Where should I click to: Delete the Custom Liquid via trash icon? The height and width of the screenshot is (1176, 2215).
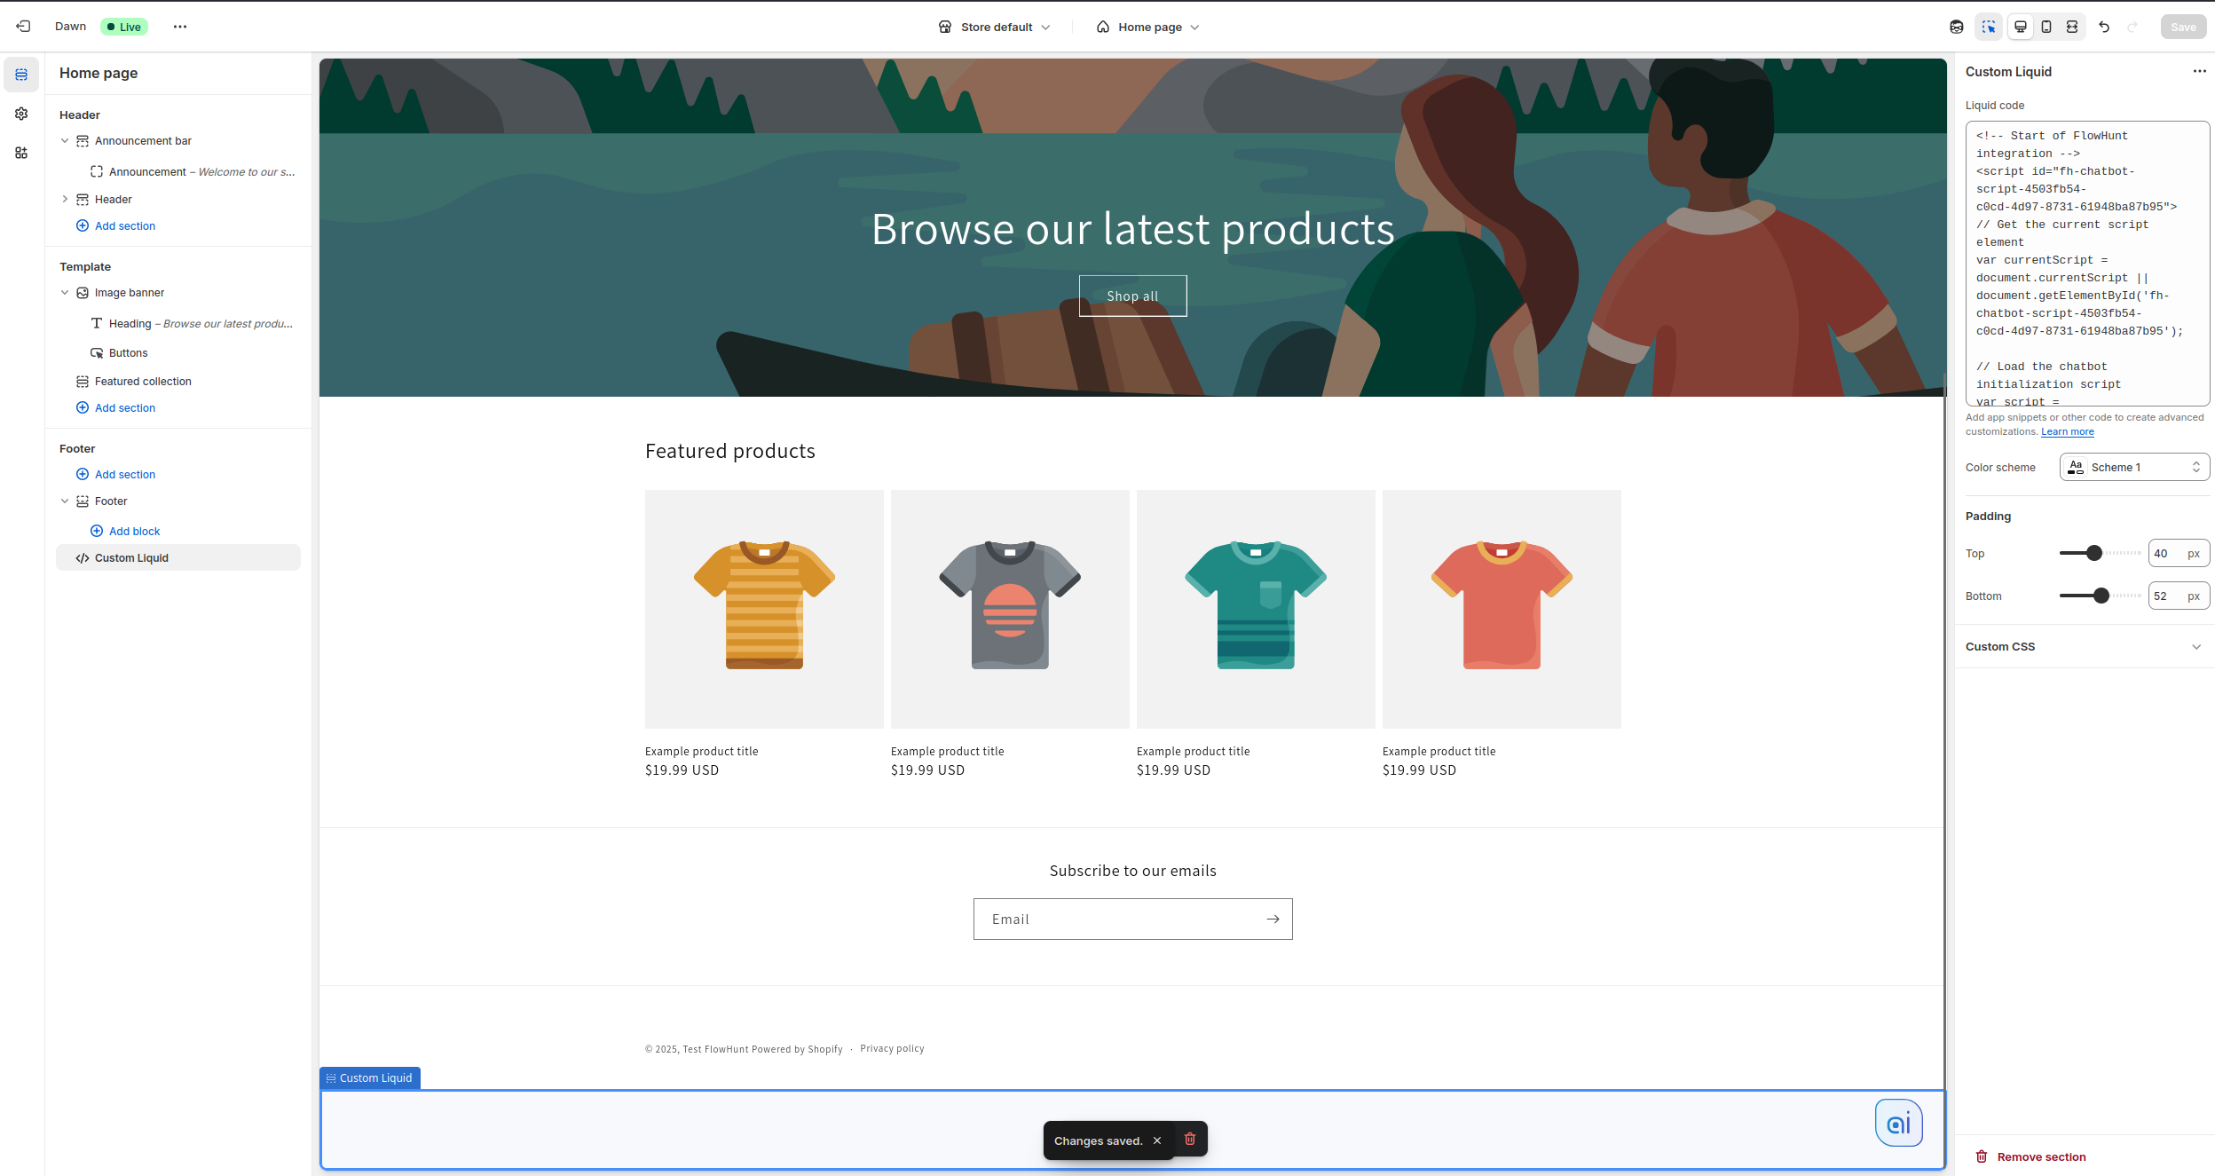click(x=1190, y=1139)
